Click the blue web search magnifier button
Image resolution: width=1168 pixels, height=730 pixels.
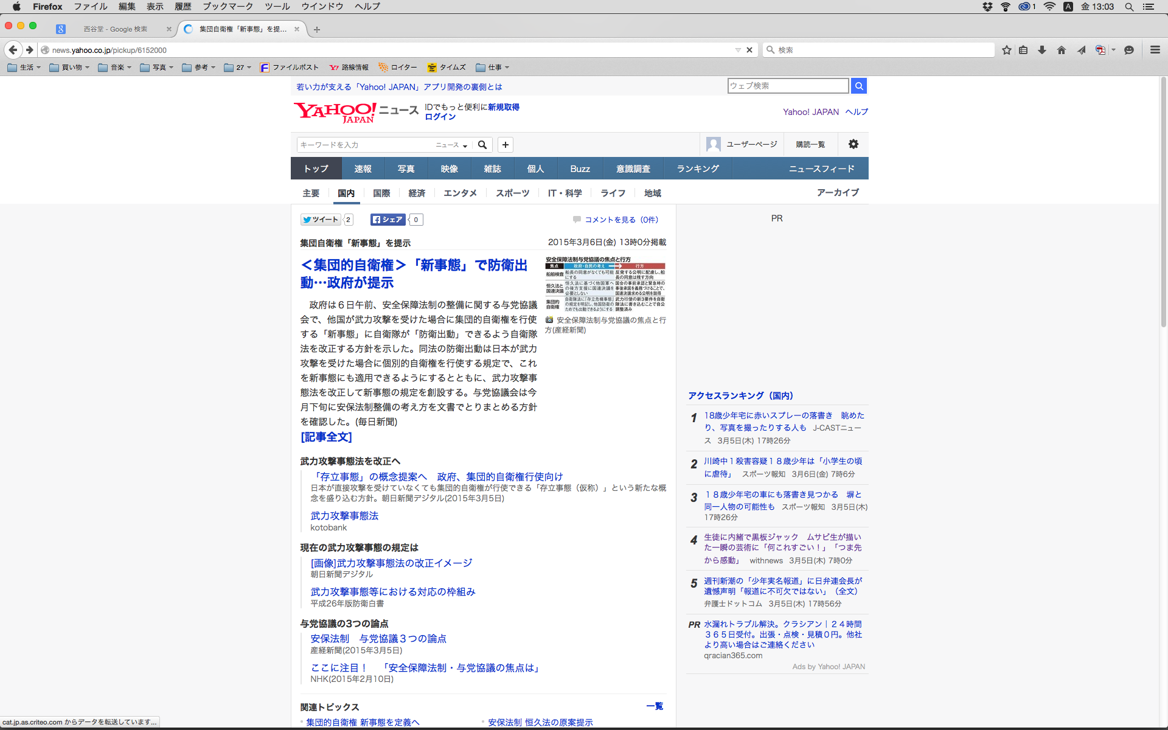(858, 86)
